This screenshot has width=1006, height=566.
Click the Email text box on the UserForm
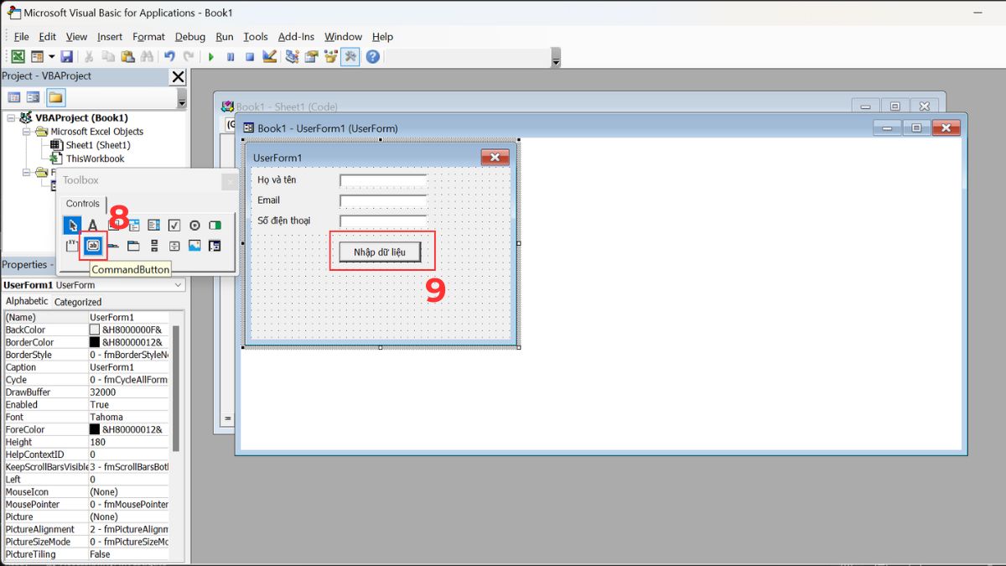(383, 200)
